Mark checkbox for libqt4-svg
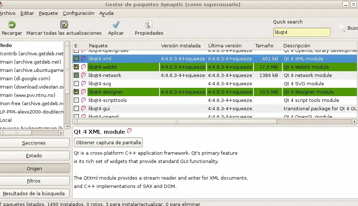The height and width of the screenshot is (206, 358). 76,83
